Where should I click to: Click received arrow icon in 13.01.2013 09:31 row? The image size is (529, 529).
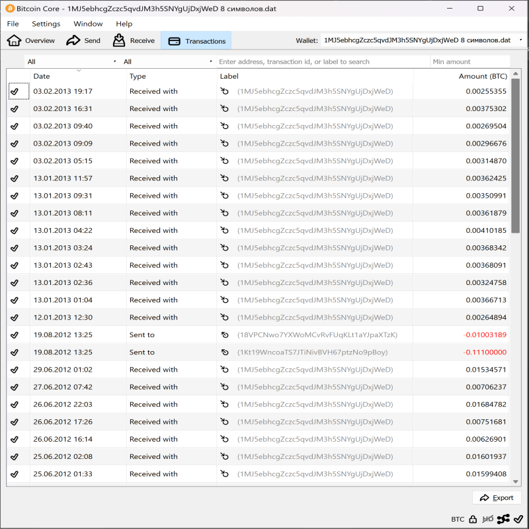click(x=225, y=195)
